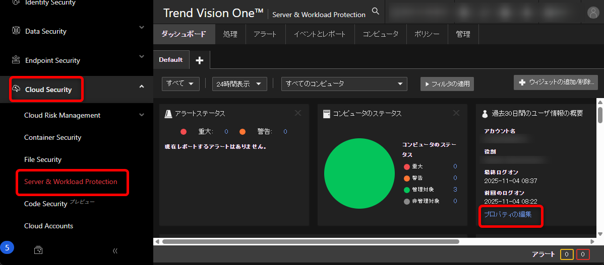Click the green 管理対象 legend dot

pos(407,190)
